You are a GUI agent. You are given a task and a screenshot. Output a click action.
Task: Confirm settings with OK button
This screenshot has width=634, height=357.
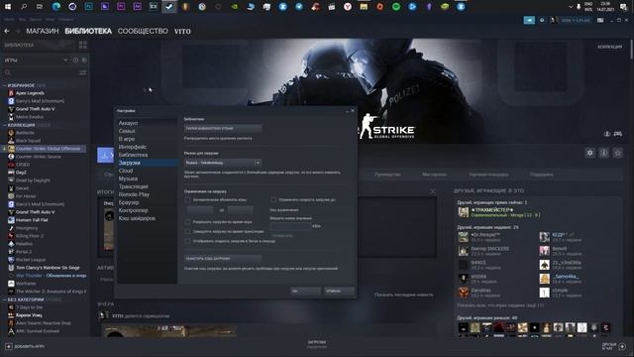point(306,291)
